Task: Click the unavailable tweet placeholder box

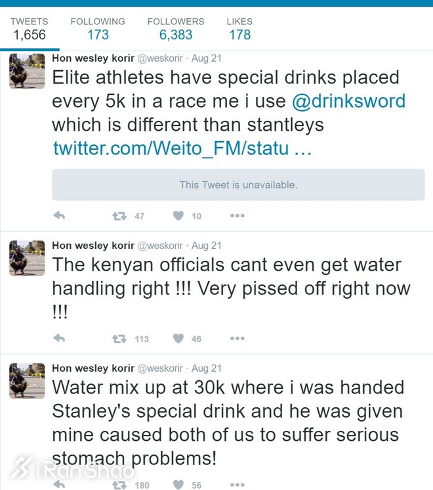Action: pos(238,185)
